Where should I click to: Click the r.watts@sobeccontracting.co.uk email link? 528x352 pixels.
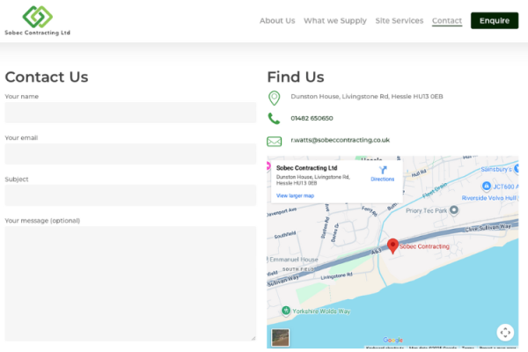click(340, 140)
